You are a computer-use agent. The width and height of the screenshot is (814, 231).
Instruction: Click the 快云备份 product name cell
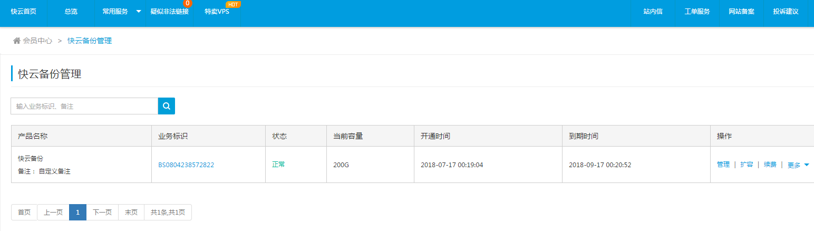coord(31,158)
